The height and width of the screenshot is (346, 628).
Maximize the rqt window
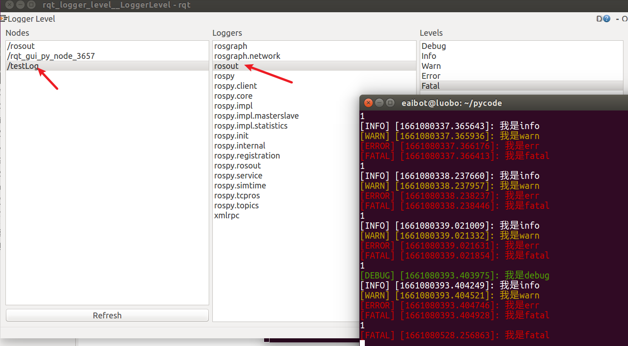coord(31,5)
